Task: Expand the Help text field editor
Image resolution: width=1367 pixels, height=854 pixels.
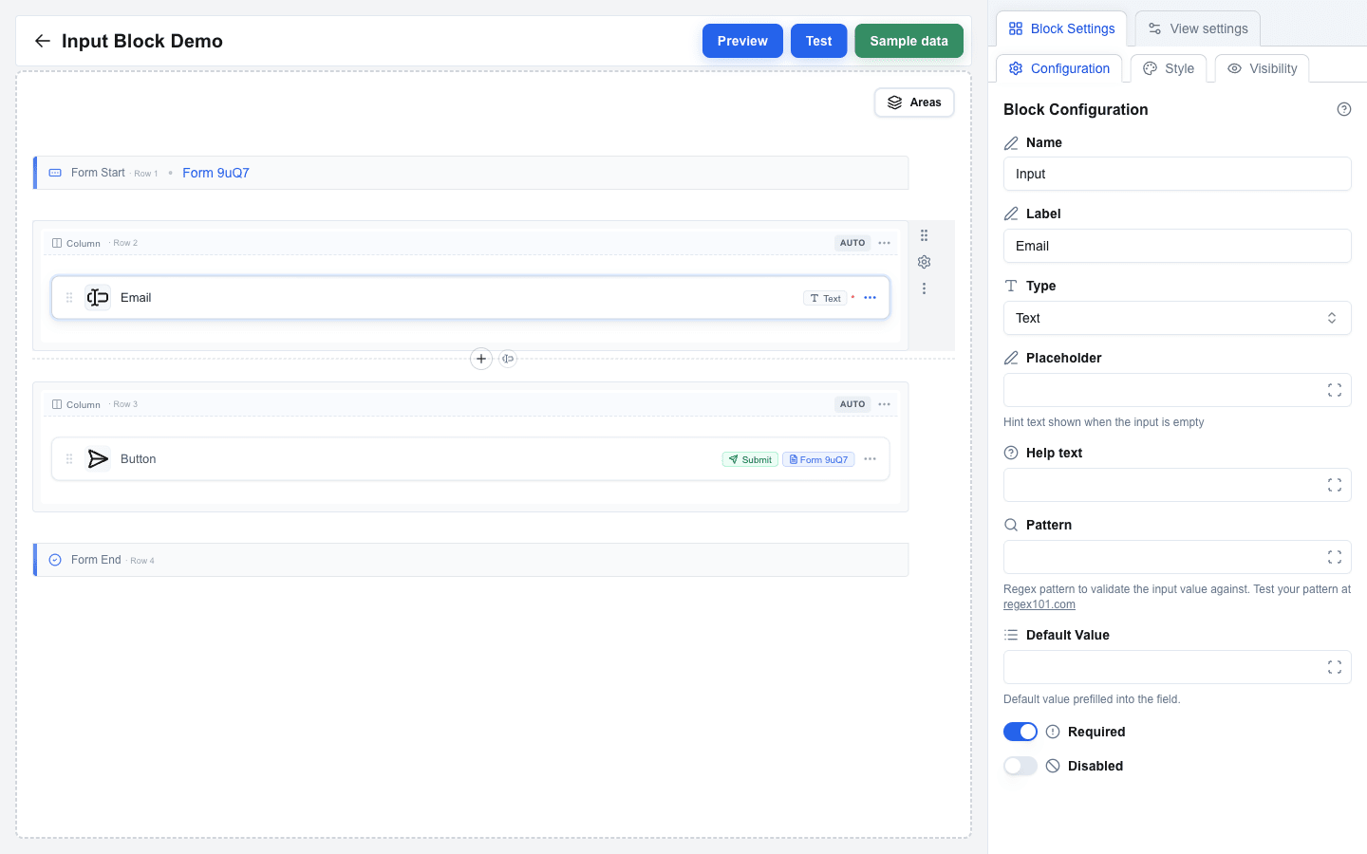Action: tap(1334, 485)
